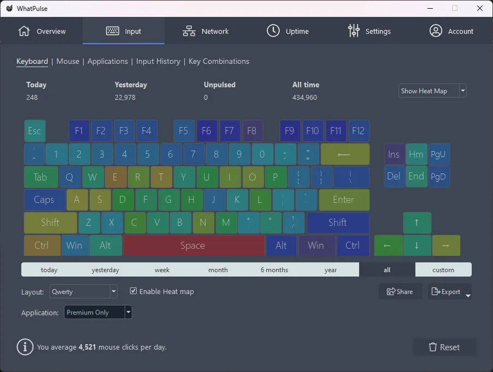The width and height of the screenshot is (493, 372).
Task: Open the Uptime clock icon
Action: pos(273,31)
